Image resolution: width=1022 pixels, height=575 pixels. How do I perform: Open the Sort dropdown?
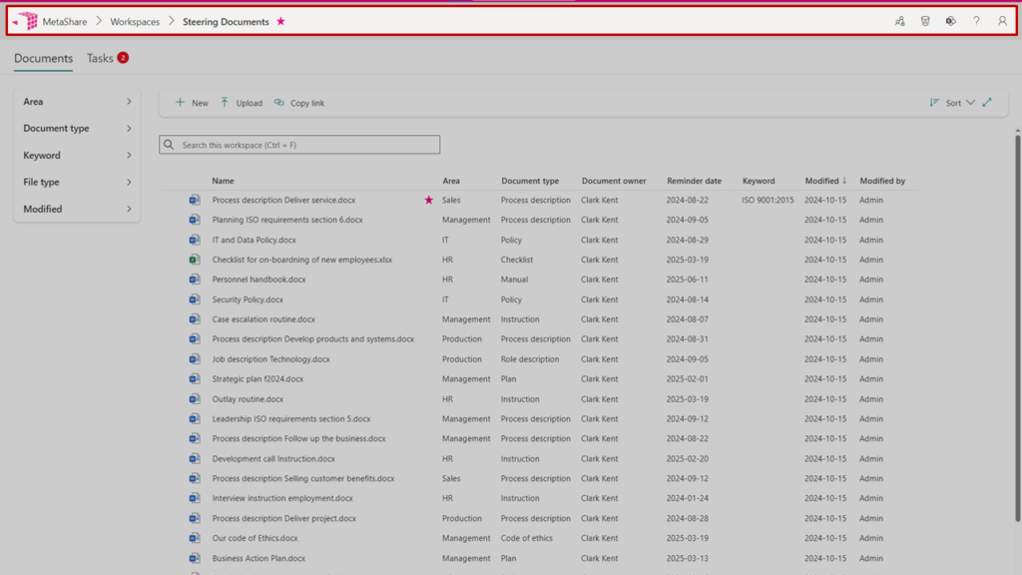pos(952,103)
